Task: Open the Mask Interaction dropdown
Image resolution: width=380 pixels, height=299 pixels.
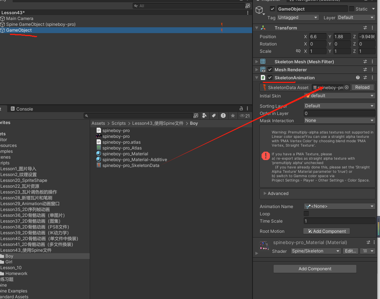Action: pos(339,121)
